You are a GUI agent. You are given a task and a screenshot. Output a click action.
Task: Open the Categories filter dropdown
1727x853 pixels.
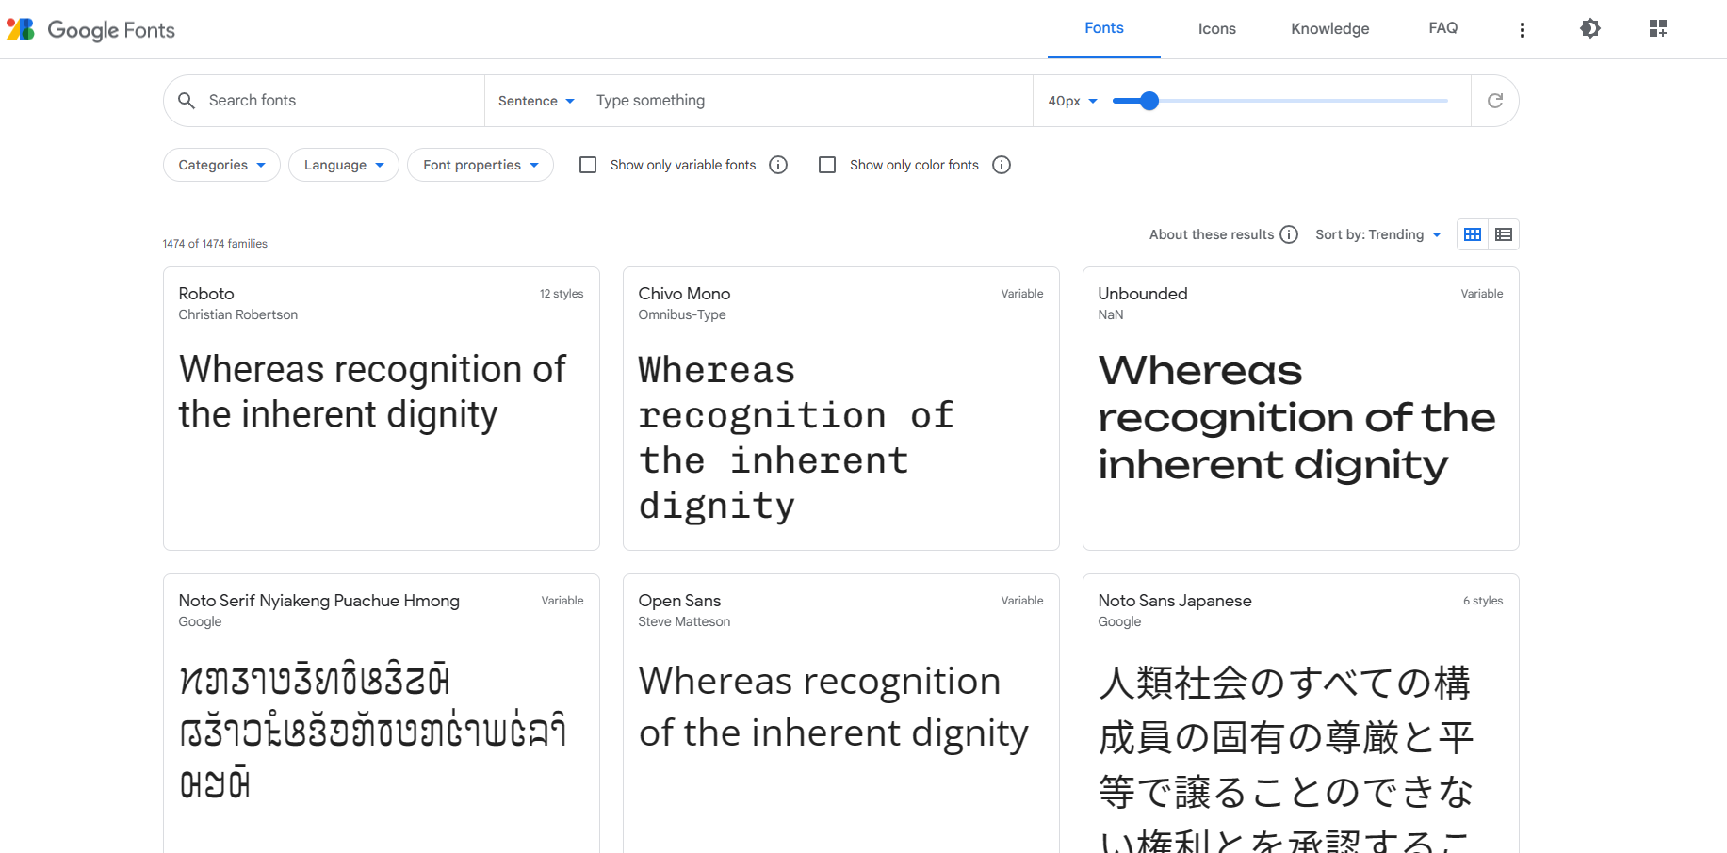pos(220,165)
